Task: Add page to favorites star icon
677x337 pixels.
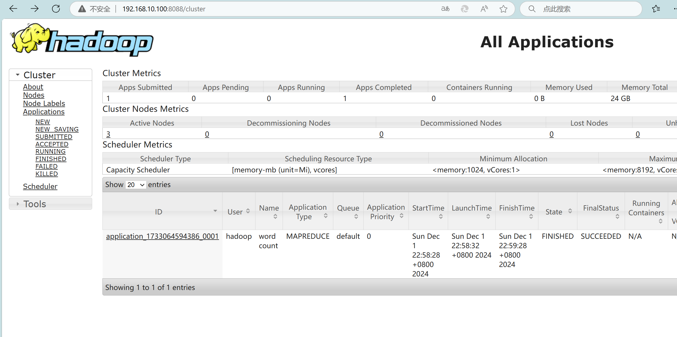Action: tap(503, 9)
